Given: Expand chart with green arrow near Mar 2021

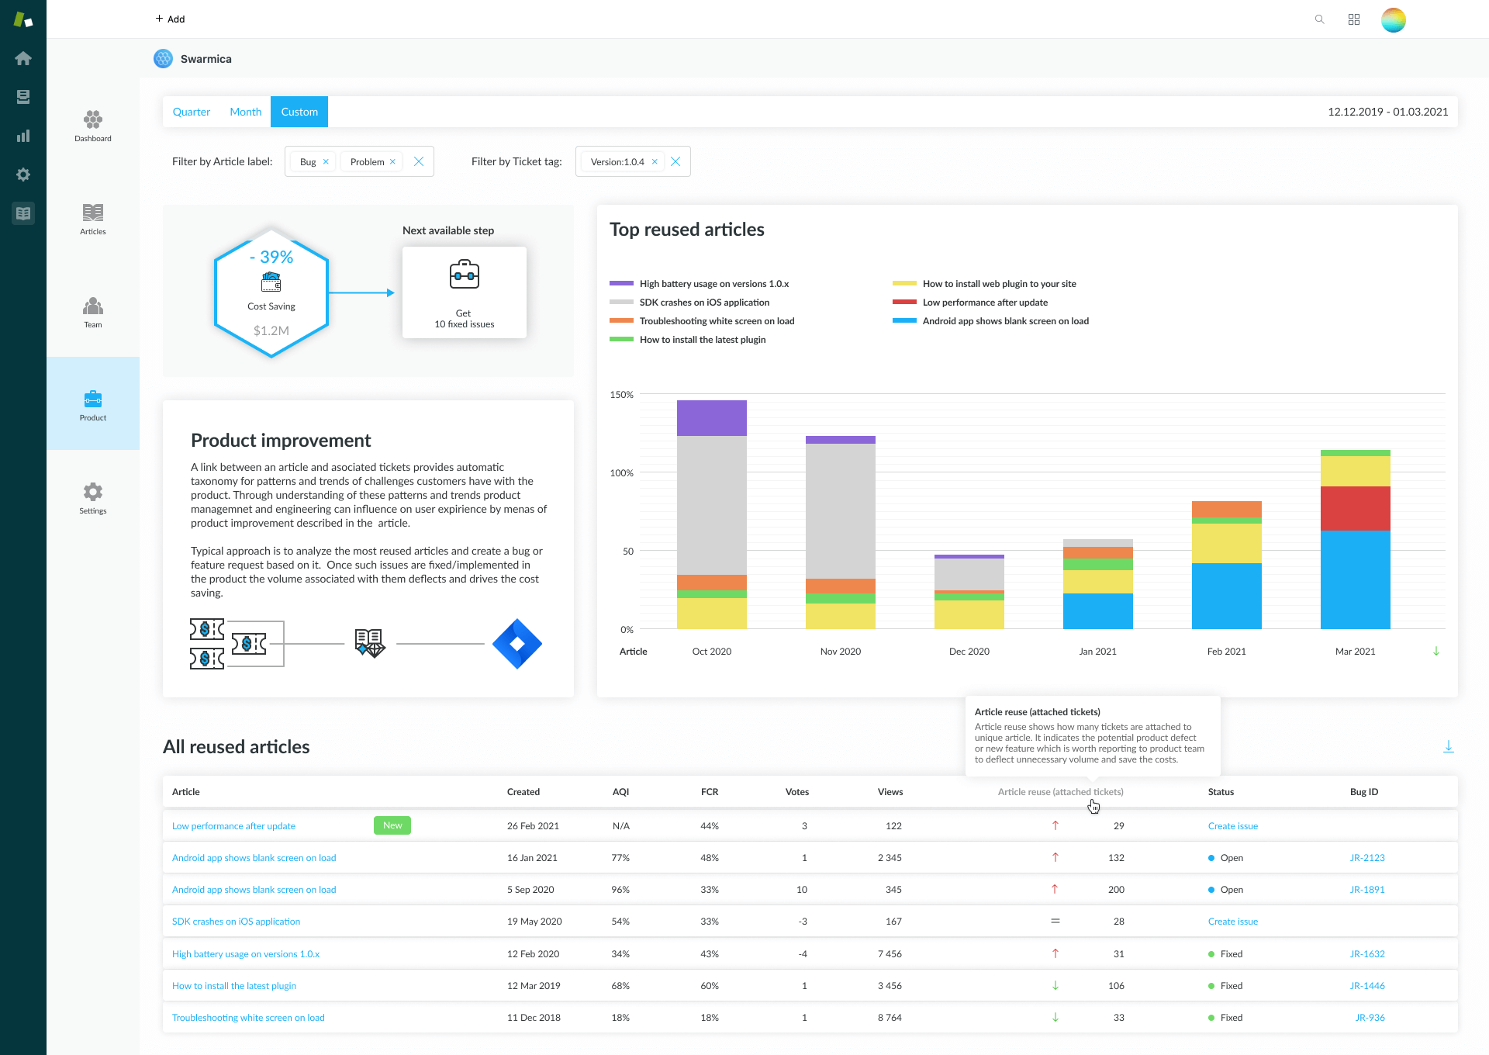Looking at the screenshot, I should pos(1435,651).
